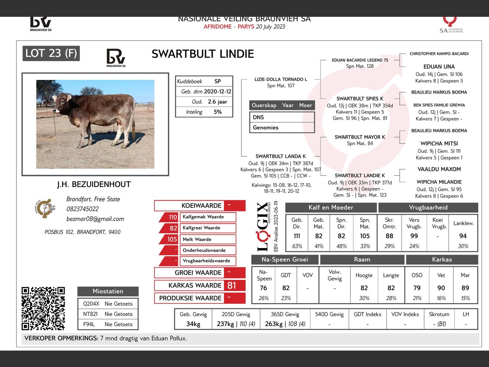Screen dimensions: 489x367
Task: Click the Na-Speen value 76
Action: [x=264, y=288]
